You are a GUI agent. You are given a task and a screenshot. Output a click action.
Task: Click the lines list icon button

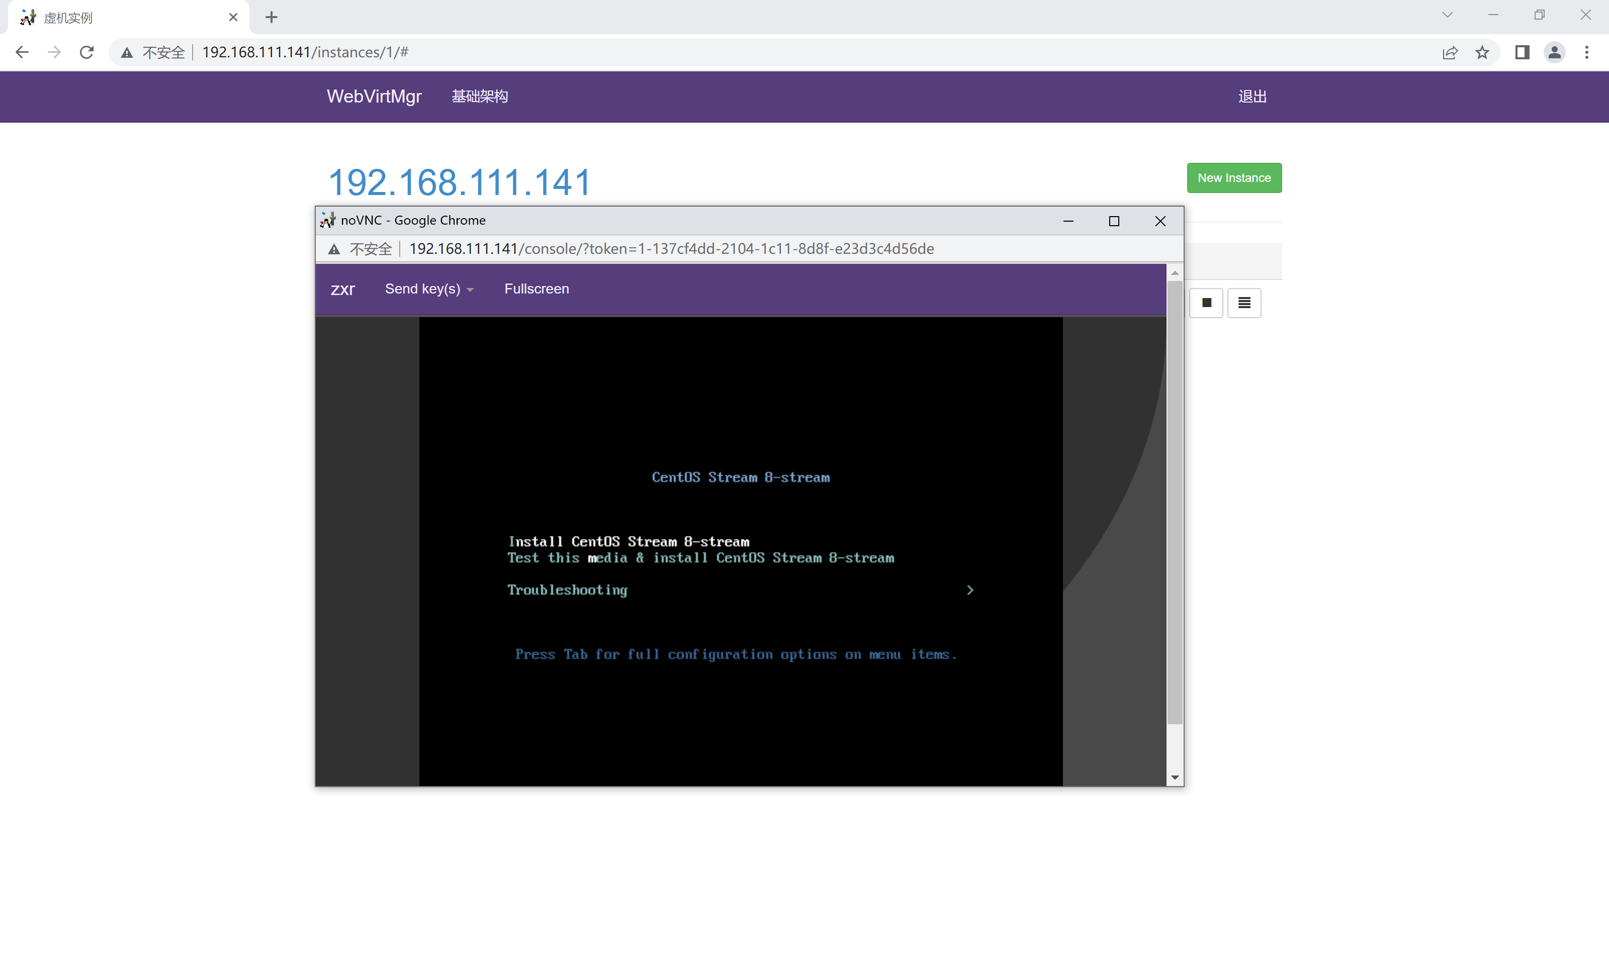coord(1244,303)
